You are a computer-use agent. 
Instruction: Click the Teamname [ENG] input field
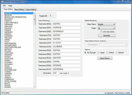(x=67, y=24)
